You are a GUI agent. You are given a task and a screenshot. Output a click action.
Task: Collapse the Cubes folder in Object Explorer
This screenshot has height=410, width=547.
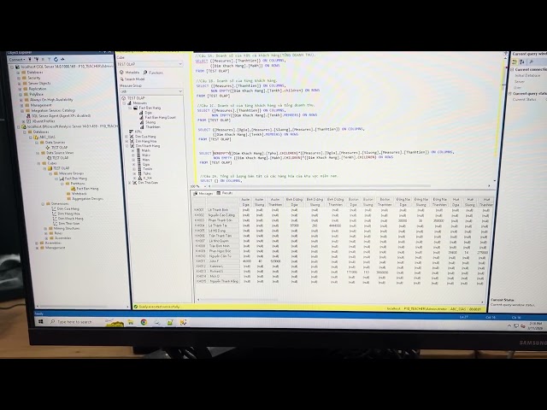38,163
